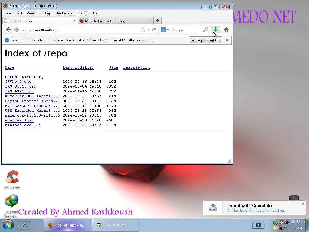Download GFShw32.exe file link
309x232 pixels.
click(18, 82)
